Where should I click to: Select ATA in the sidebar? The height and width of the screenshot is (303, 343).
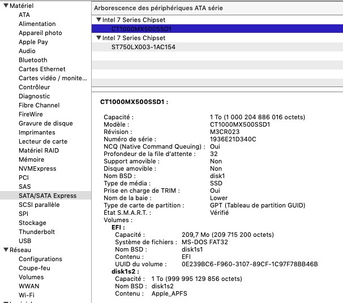click(24, 15)
